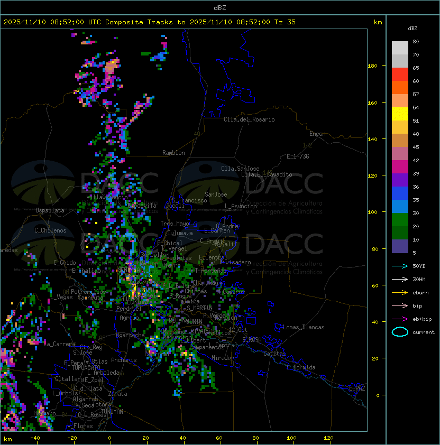Click the 'Uspallata' map label

point(50,210)
